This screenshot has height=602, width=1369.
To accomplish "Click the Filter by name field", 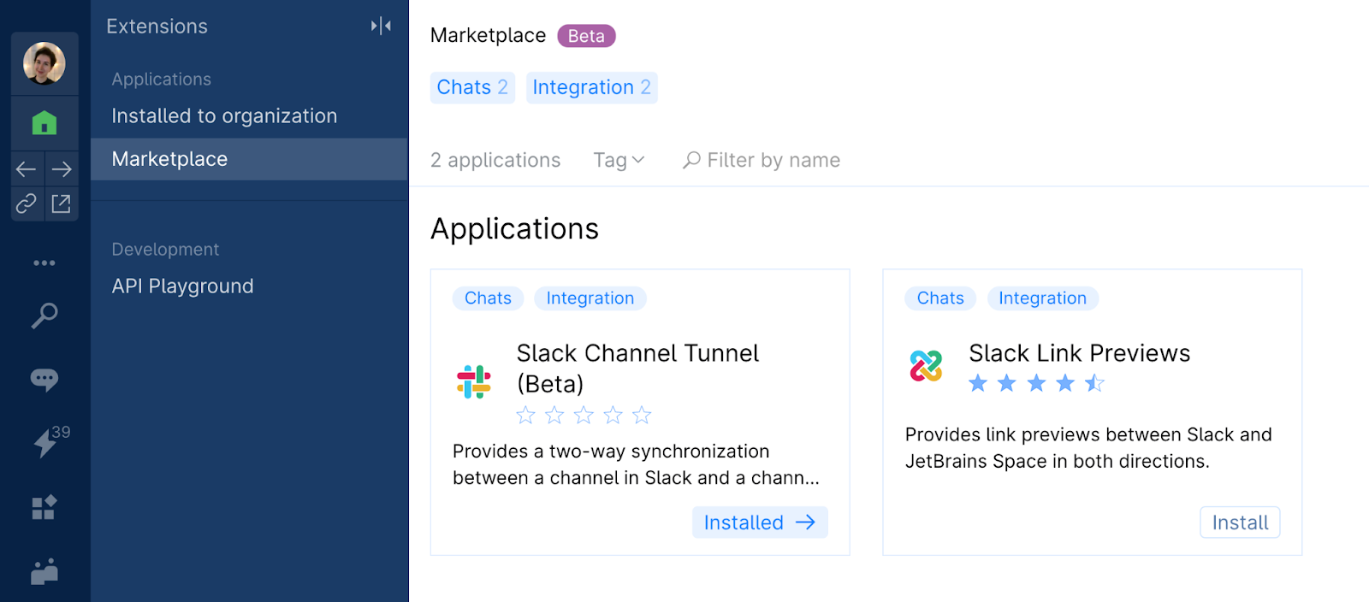I will click(773, 160).
